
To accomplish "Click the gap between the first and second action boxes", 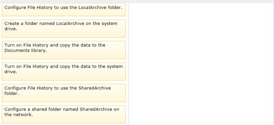I will click(63, 18).
